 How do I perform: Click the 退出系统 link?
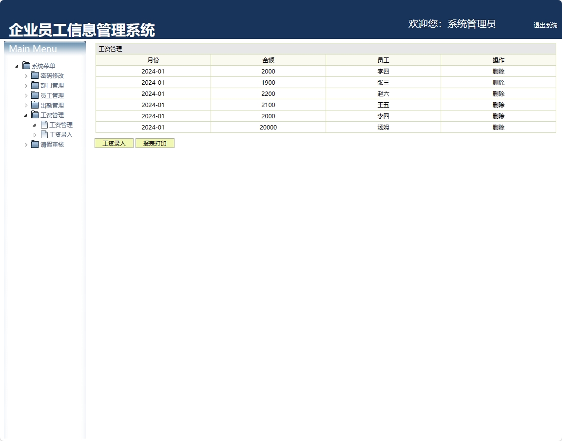click(544, 25)
